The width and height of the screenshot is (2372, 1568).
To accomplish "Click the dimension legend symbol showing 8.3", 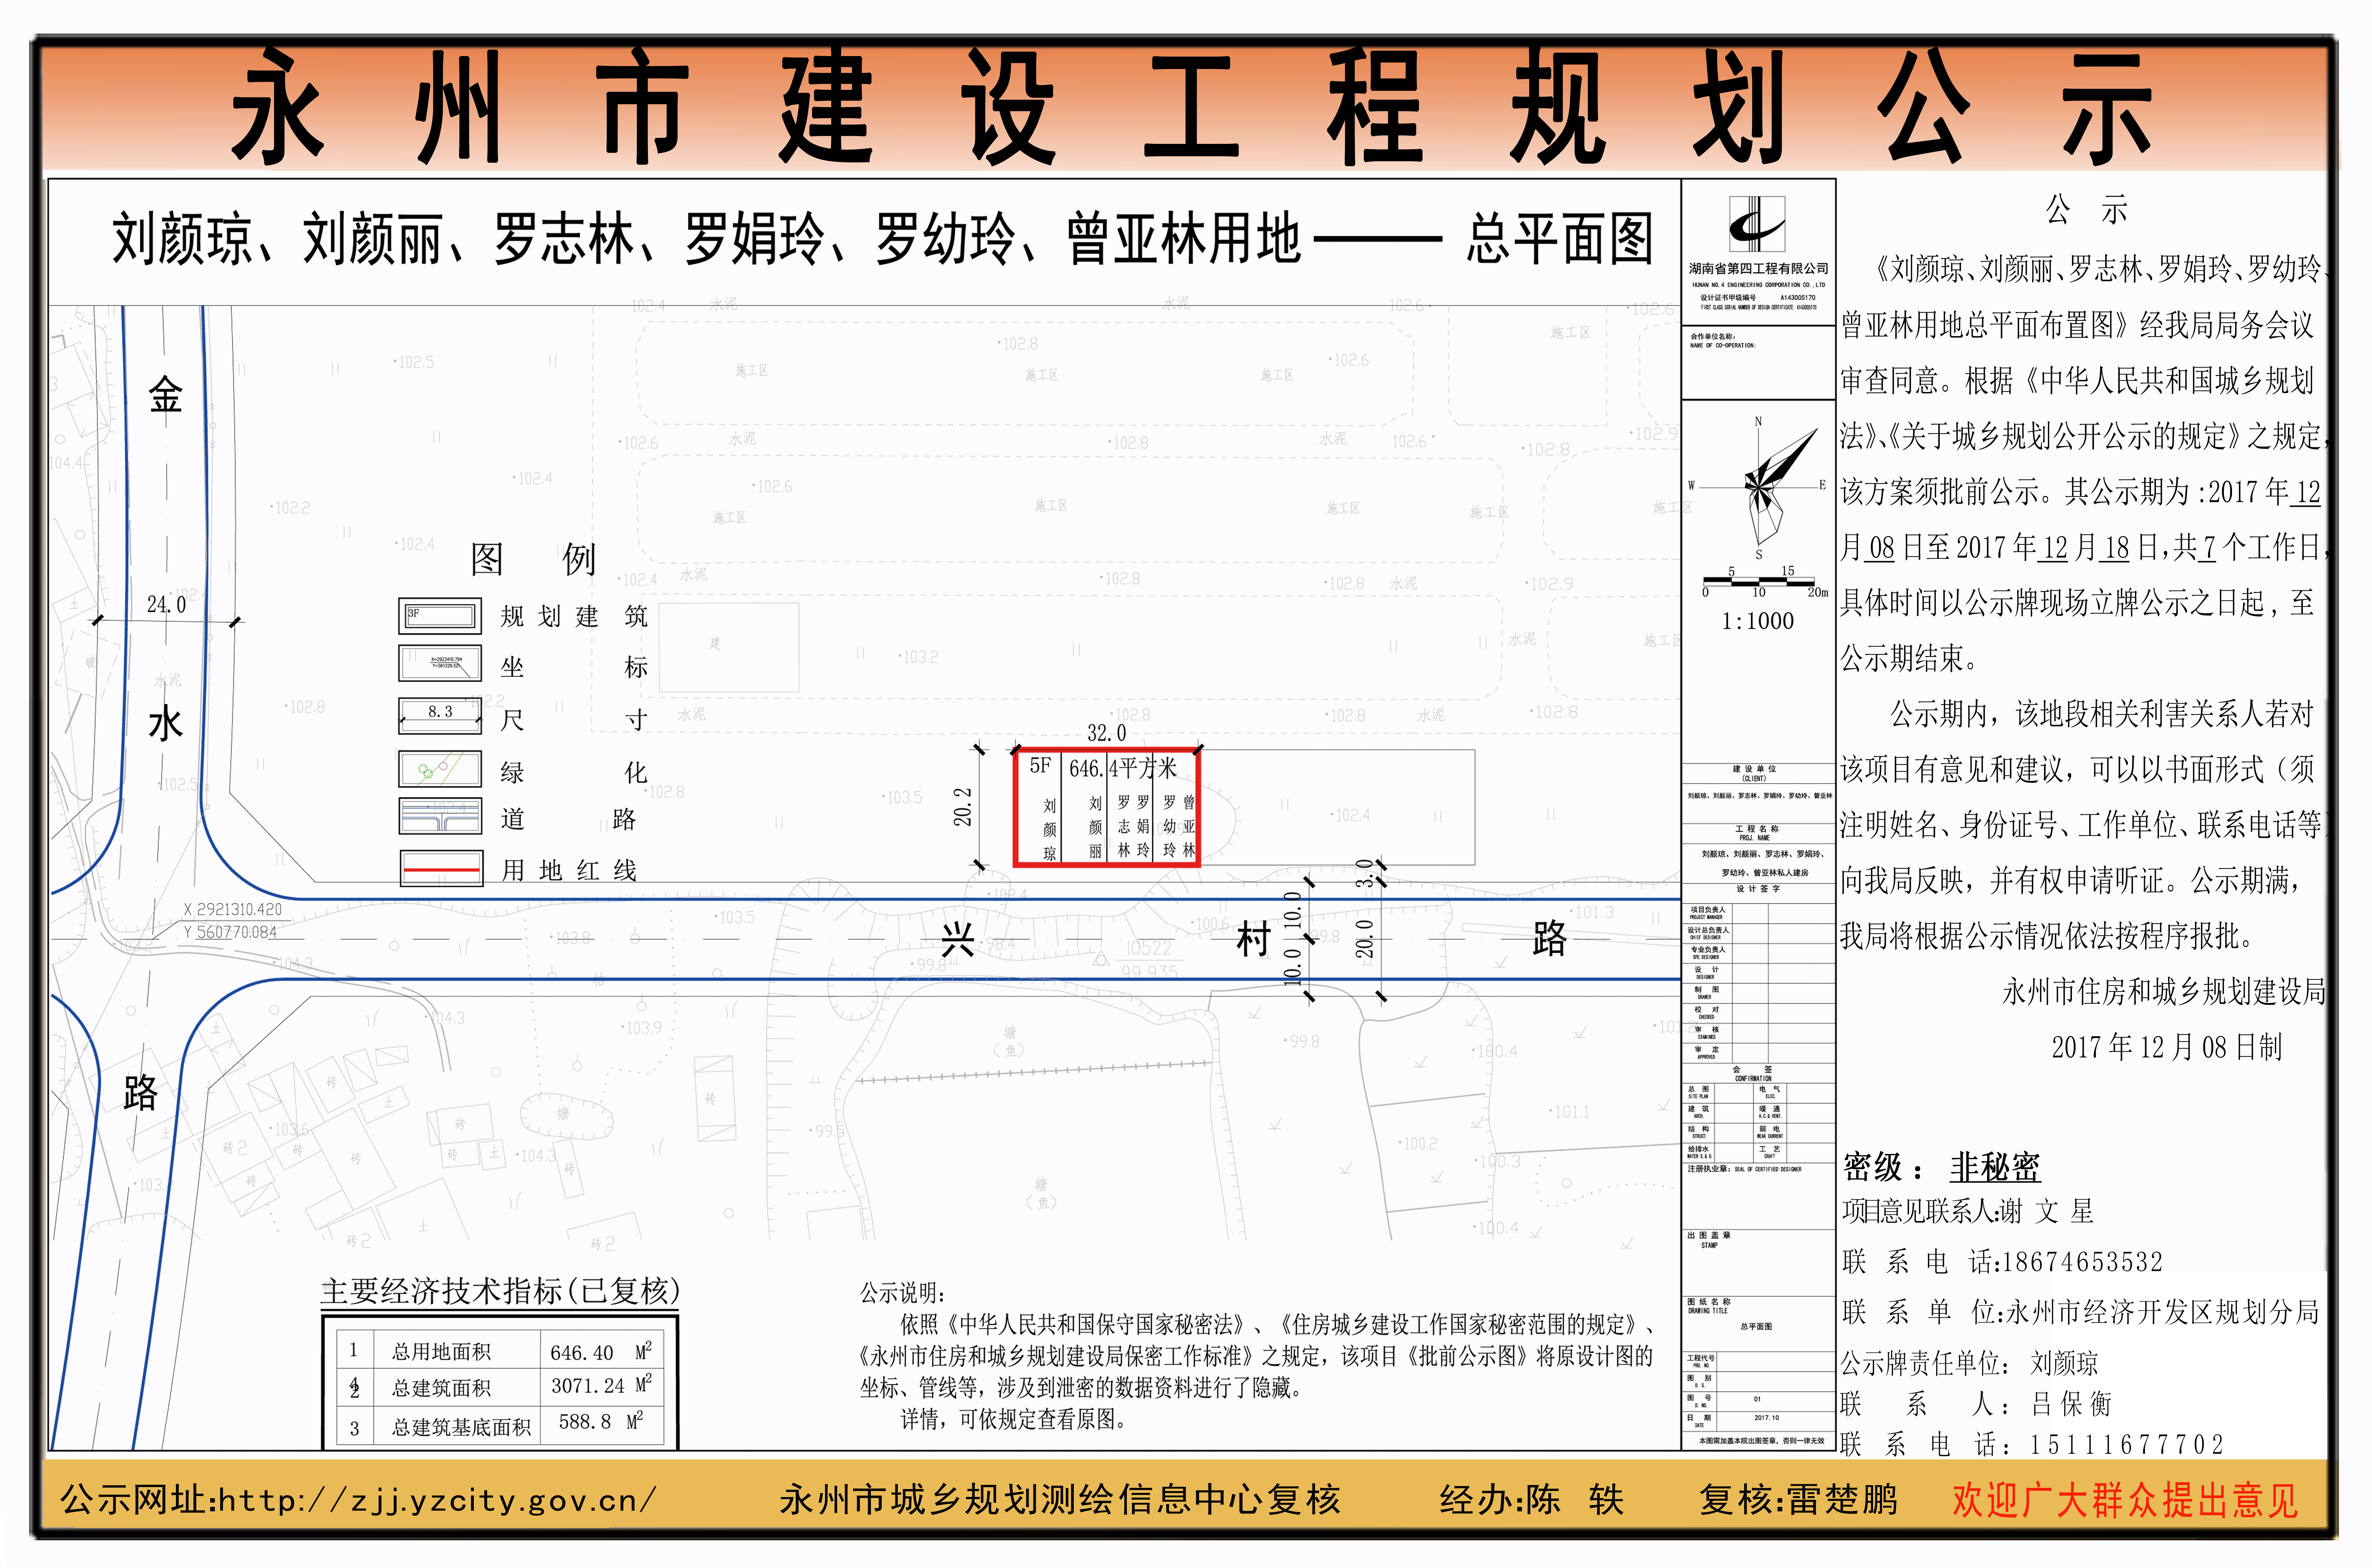I will (440, 714).
